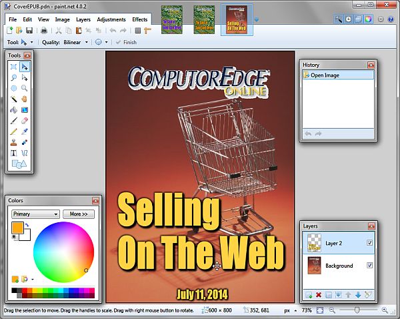Select the Magic Wand tool
The width and height of the screenshot is (400, 319).
coord(14,99)
